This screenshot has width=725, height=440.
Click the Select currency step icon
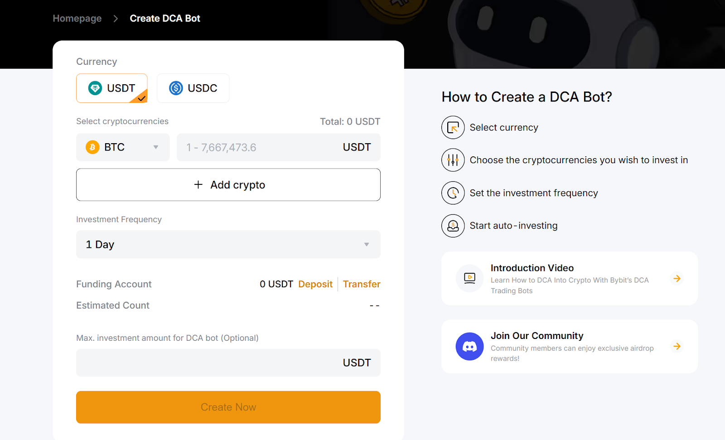(453, 127)
